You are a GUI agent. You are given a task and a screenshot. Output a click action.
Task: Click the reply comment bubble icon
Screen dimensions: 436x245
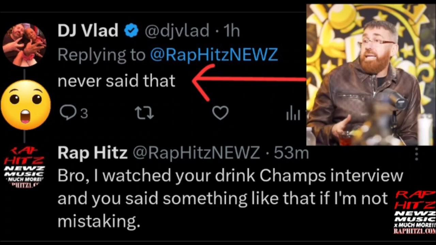68,113
